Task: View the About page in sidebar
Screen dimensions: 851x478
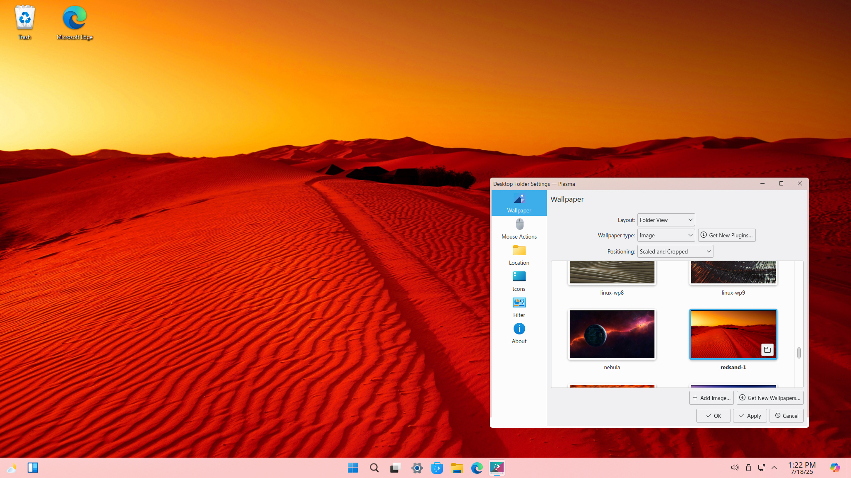Action: point(519,333)
